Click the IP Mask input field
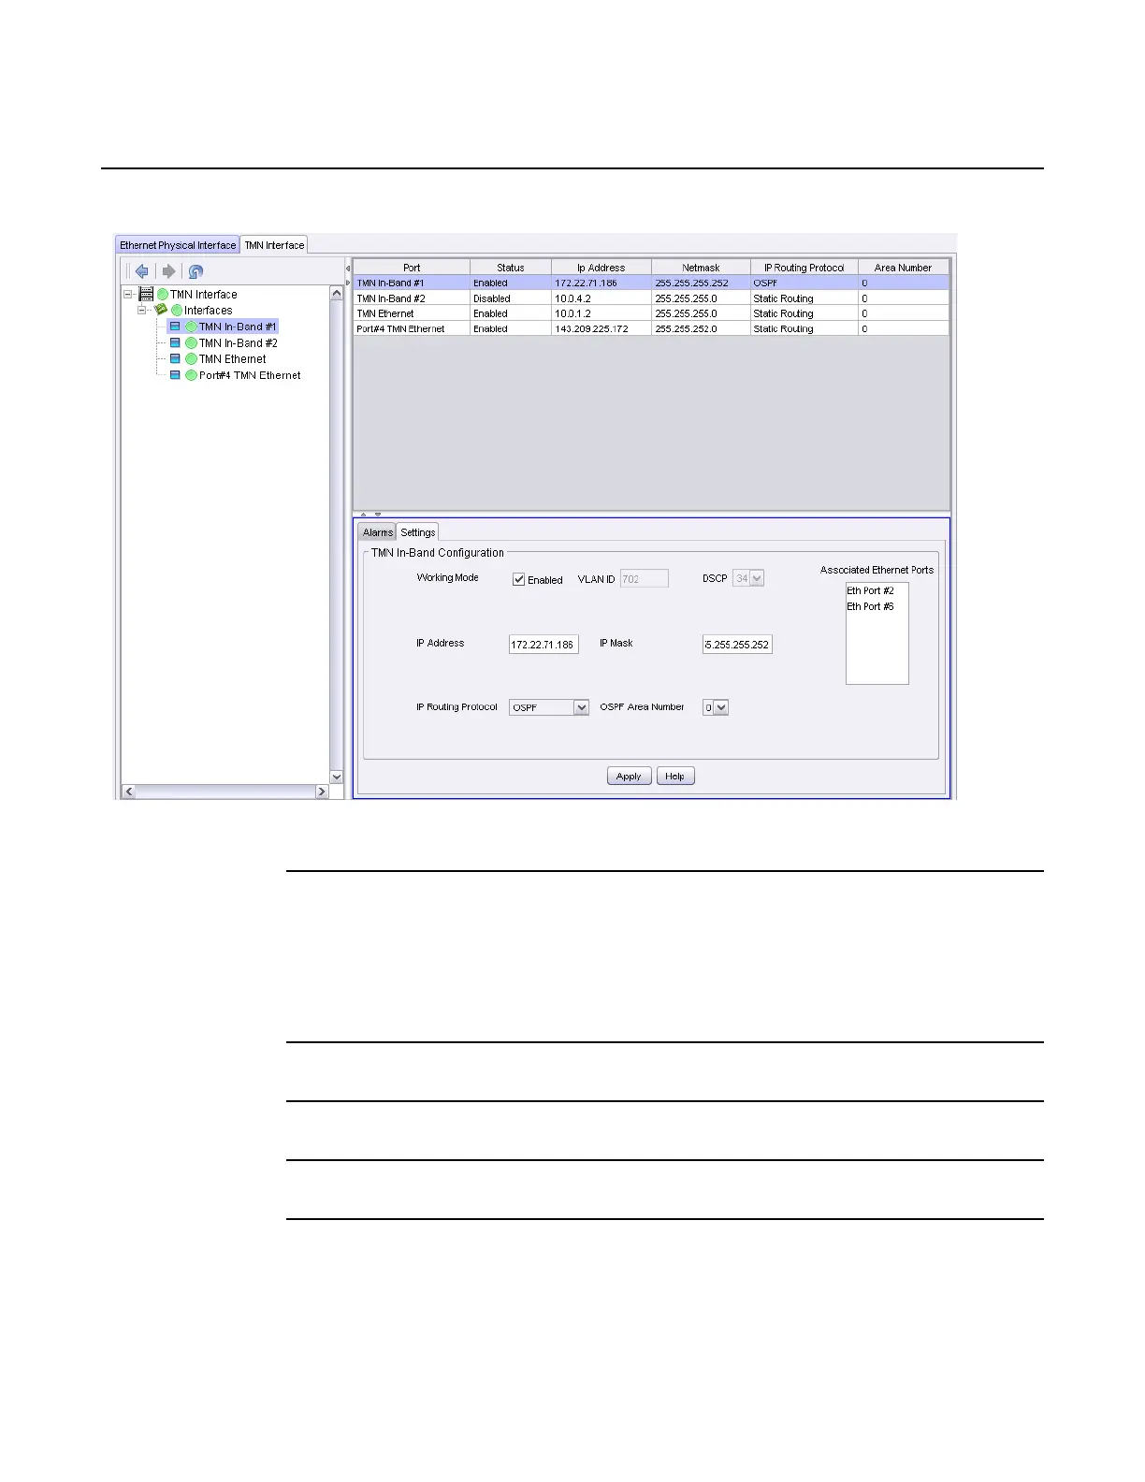Viewport: 1145px width, 1482px height. [x=737, y=645]
